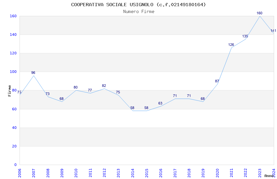Click the 160 value on the vertical axis
The width and height of the screenshot is (277, 179).
[13, 16]
